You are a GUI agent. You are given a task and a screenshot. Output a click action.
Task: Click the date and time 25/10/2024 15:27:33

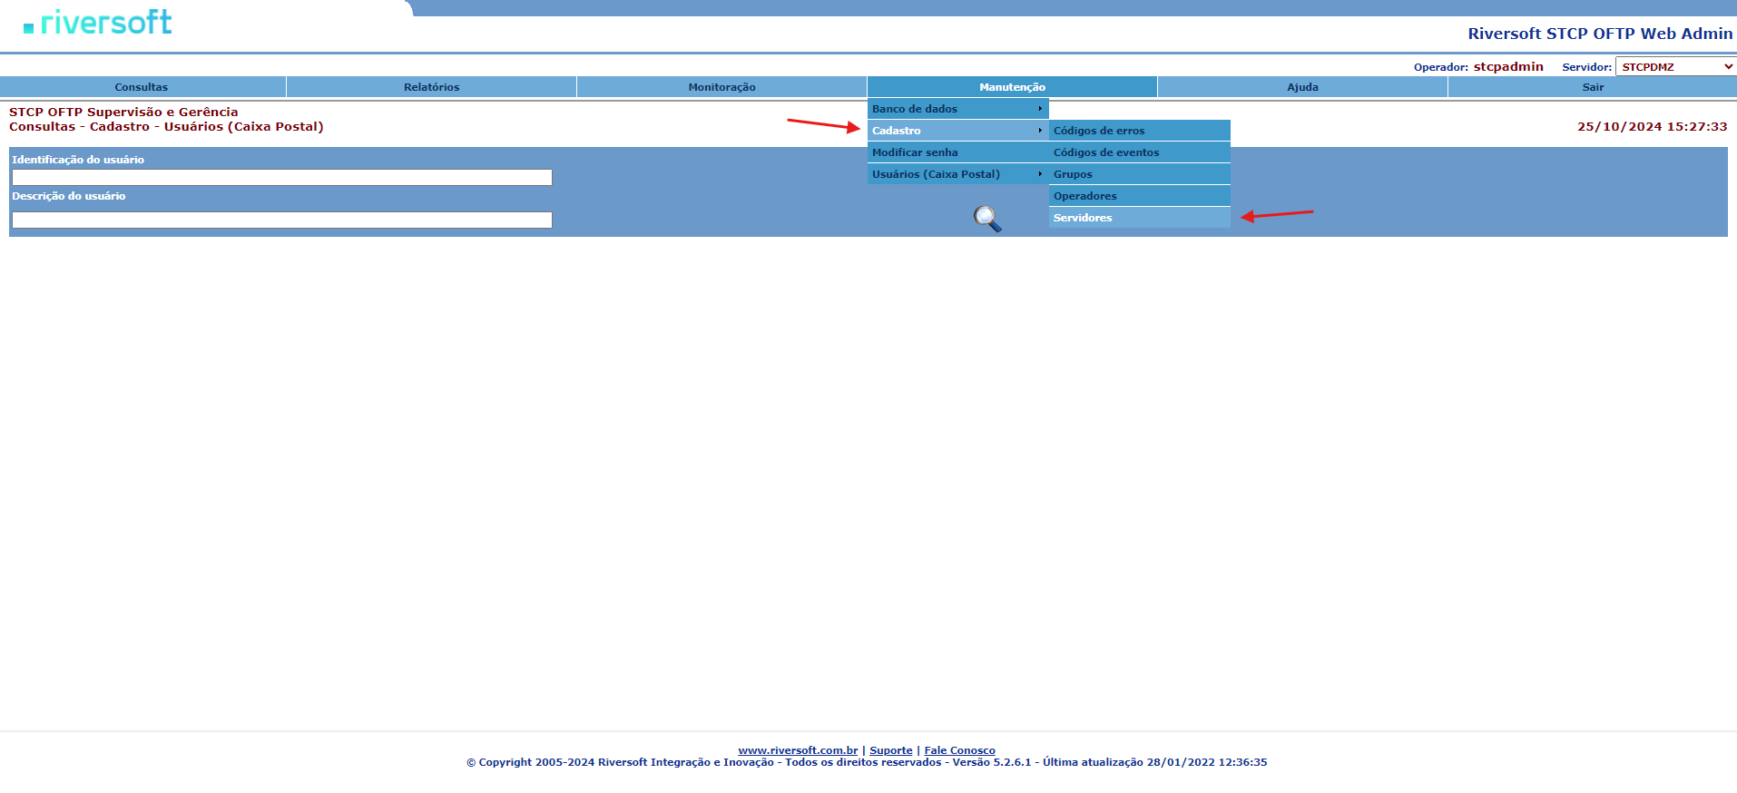[1652, 126]
